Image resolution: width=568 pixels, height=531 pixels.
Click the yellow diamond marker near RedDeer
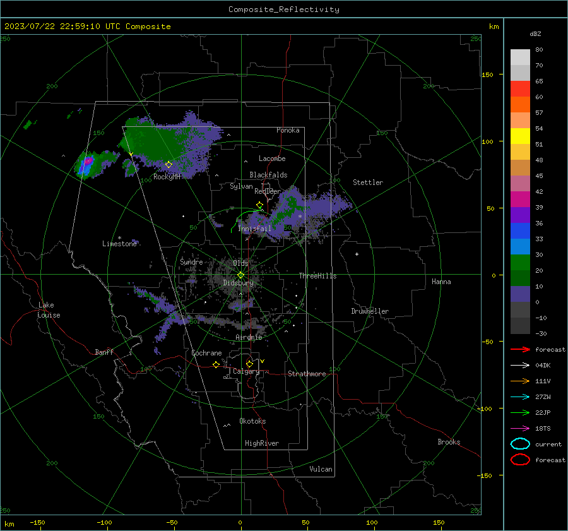click(x=259, y=205)
